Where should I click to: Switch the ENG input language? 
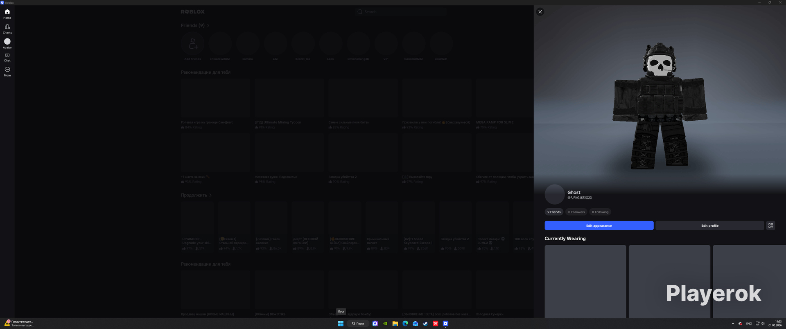pos(749,324)
